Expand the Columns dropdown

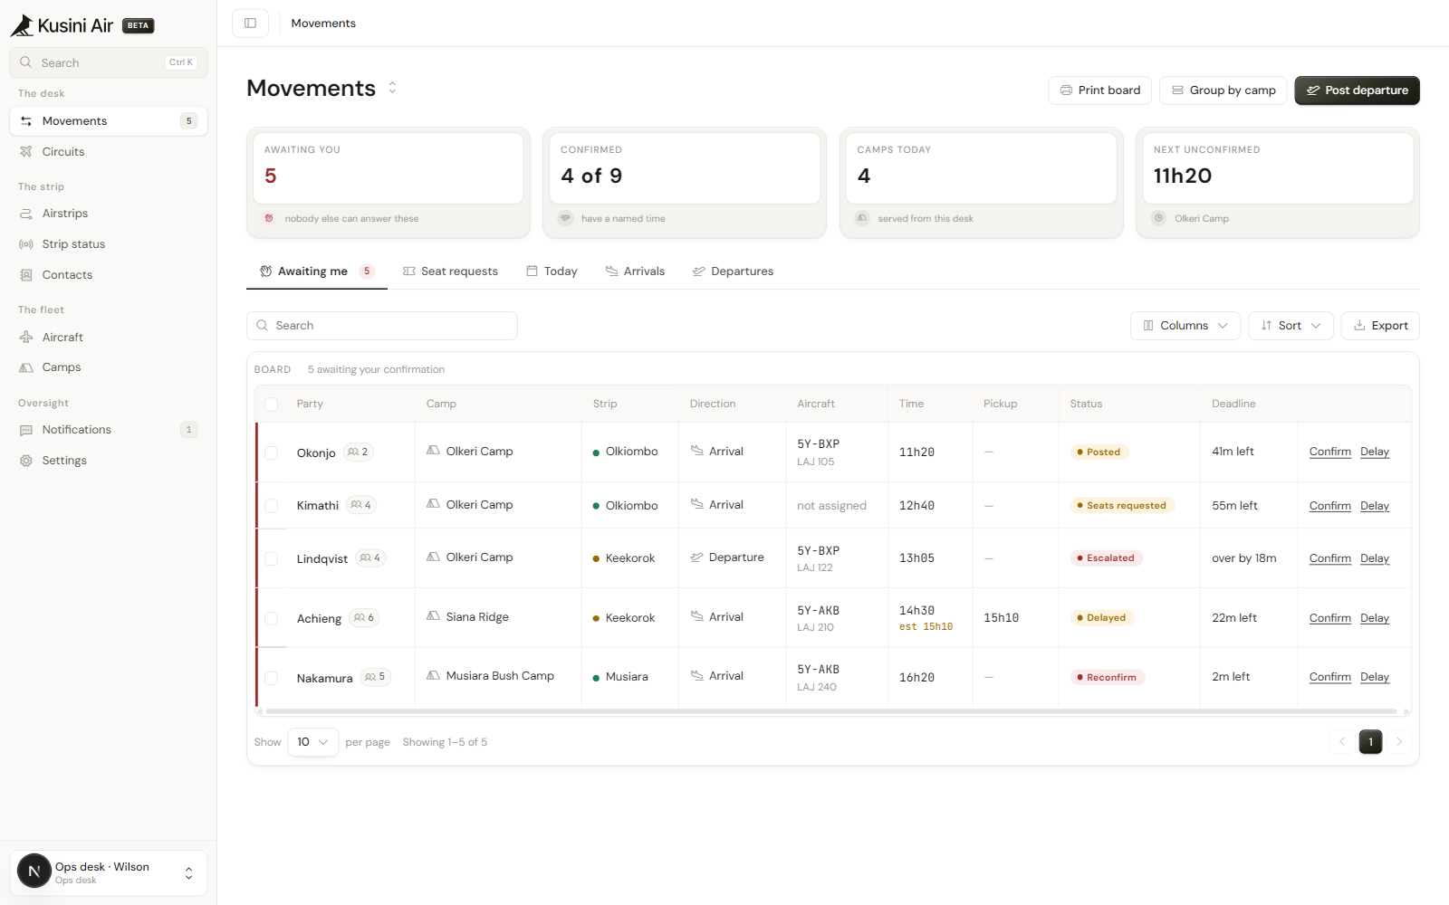[x=1185, y=326]
